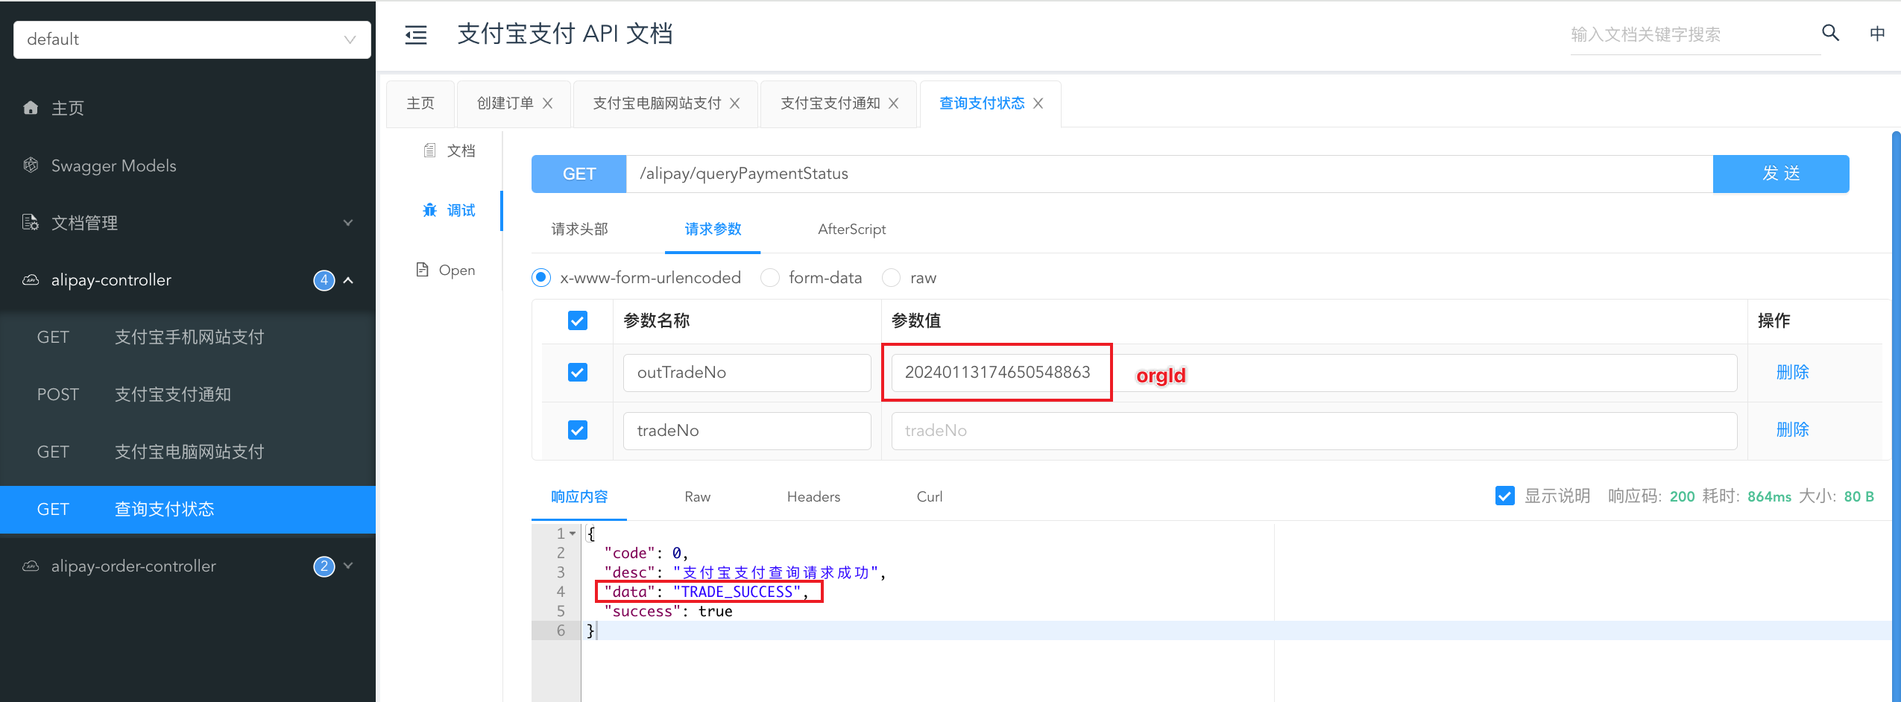Click the Swagger Models cube icon
Image resolution: width=1901 pixels, height=702 pixels.
(31, 165)
